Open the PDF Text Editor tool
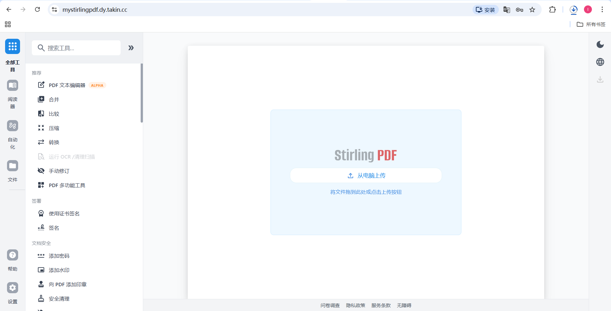This screenshot has height=311, width=611. 67,85
